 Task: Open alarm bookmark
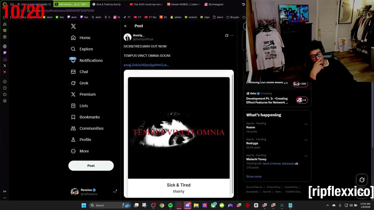(x=218, y=17)
